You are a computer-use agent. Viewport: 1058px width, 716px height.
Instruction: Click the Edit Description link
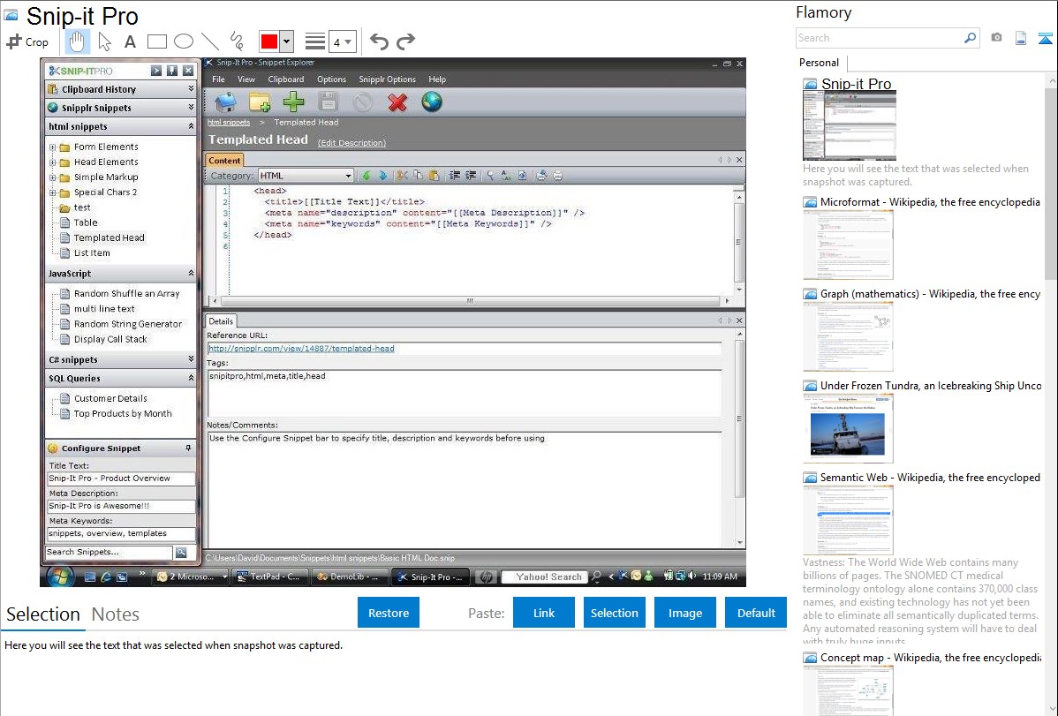pyautogui.click(x=351, y=143)
